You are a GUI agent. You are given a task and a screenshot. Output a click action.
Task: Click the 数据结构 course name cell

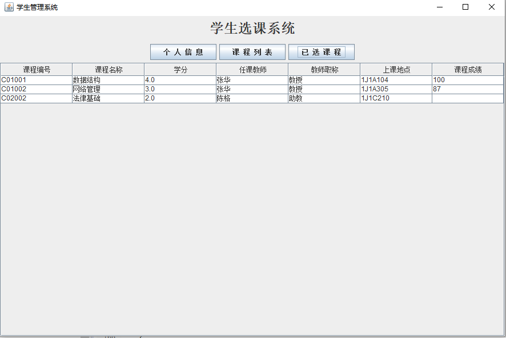point(109,80)
